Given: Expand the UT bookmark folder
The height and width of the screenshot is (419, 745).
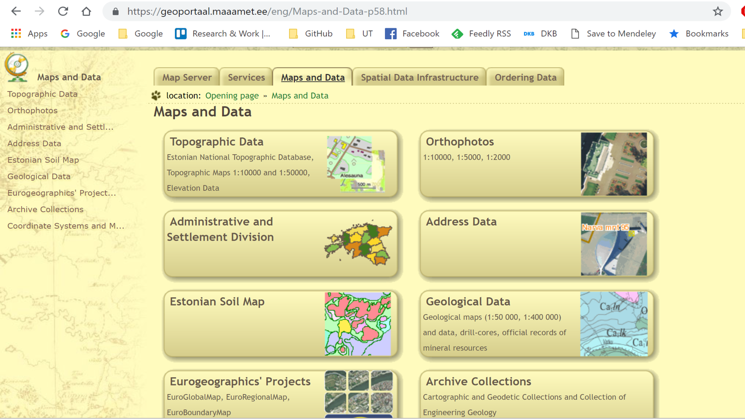Looking at the screenshot, I should pos(359,34).
